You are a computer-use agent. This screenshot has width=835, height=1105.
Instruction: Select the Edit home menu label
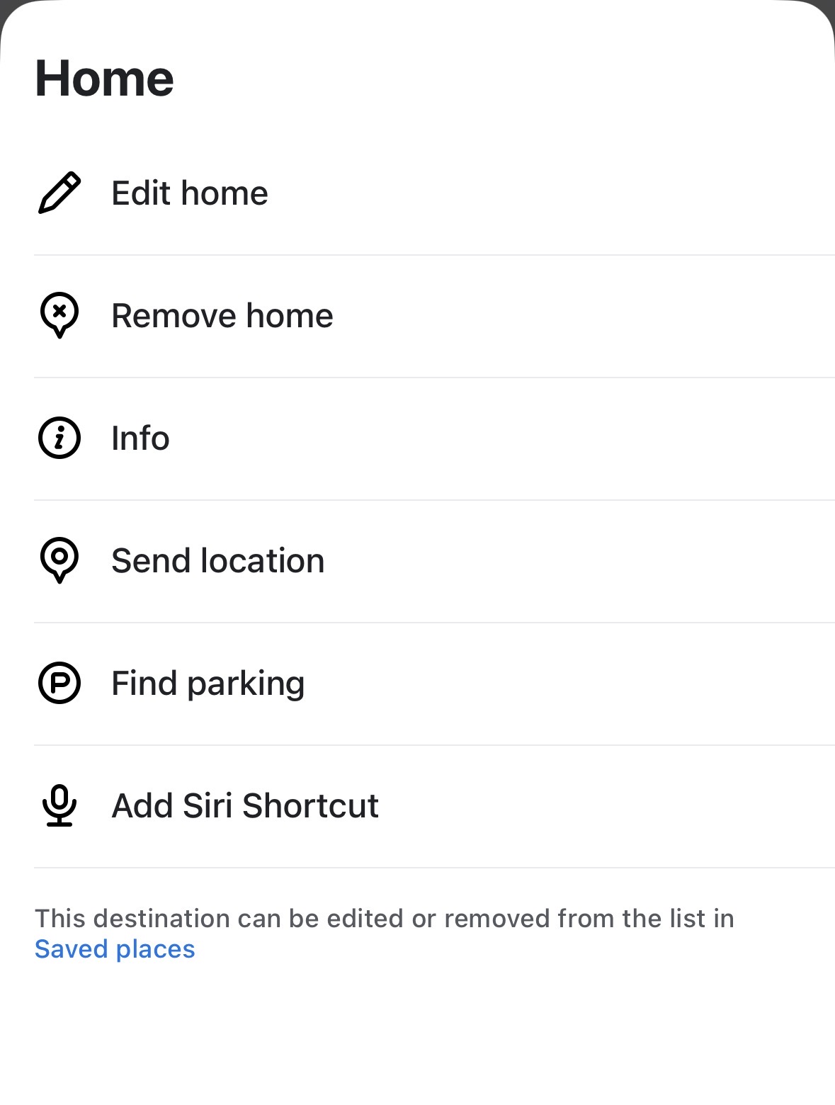pos(190,193)
